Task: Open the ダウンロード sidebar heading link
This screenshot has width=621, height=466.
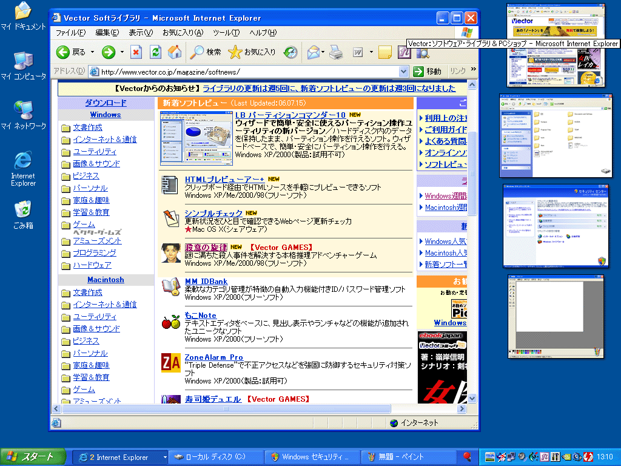Action: coord(106,103)
